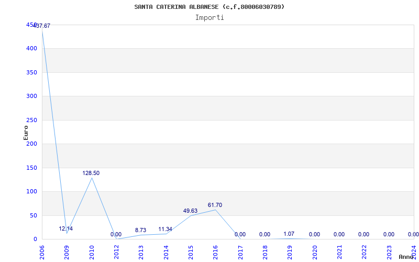Viewport: 419px width, 262px height.
Task: Click the line data point at 2016
Action: tap(215, 210)
